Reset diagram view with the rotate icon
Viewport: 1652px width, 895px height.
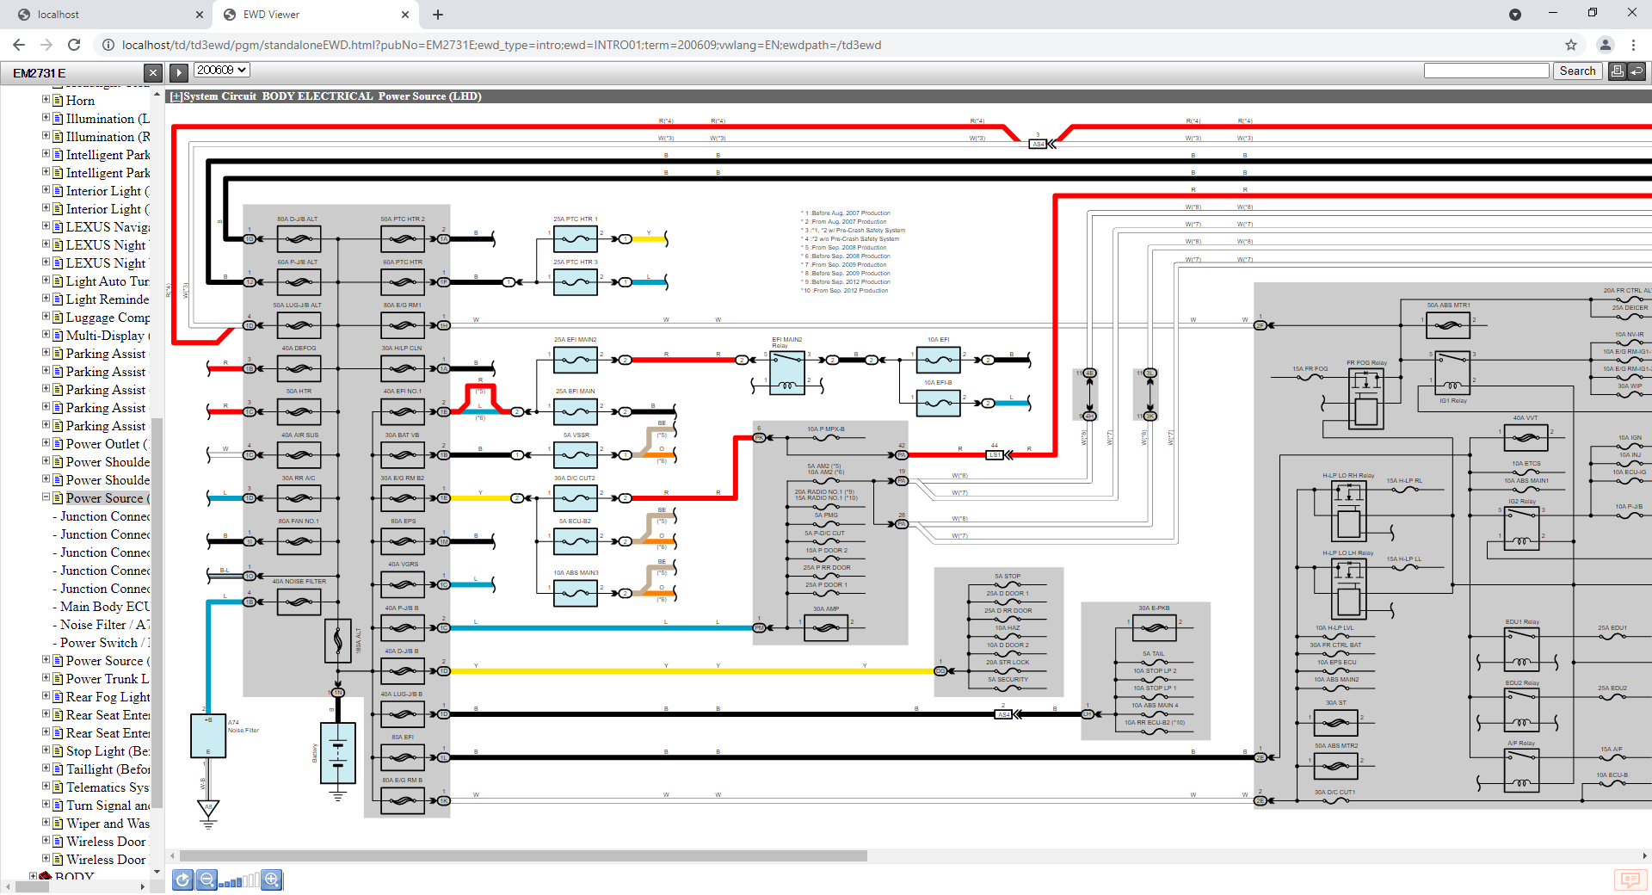pos(182,880)
